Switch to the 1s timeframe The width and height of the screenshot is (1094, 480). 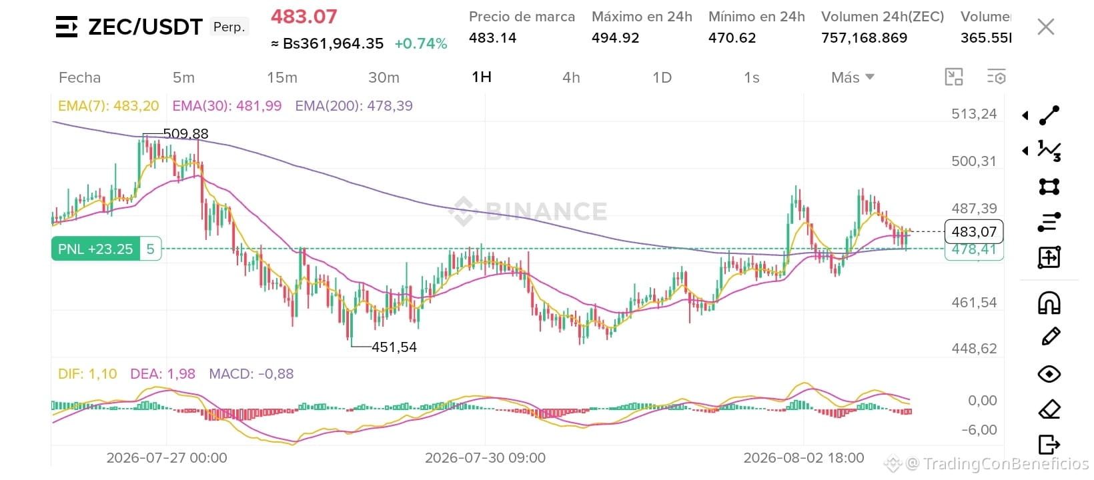click(752, 77)
